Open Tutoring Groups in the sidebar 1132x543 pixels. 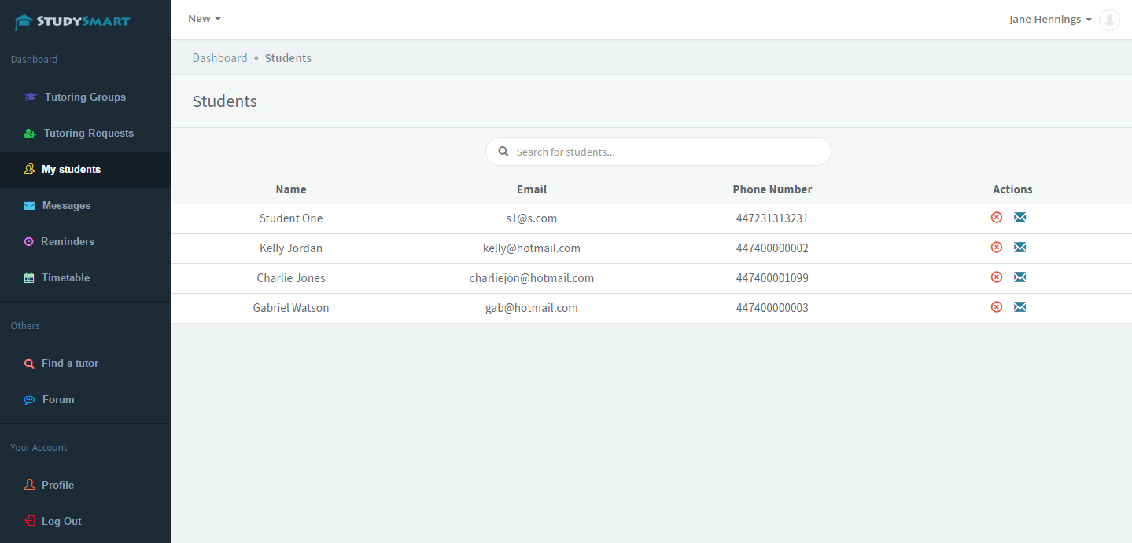pyautogui.click(x=85, y=97)
